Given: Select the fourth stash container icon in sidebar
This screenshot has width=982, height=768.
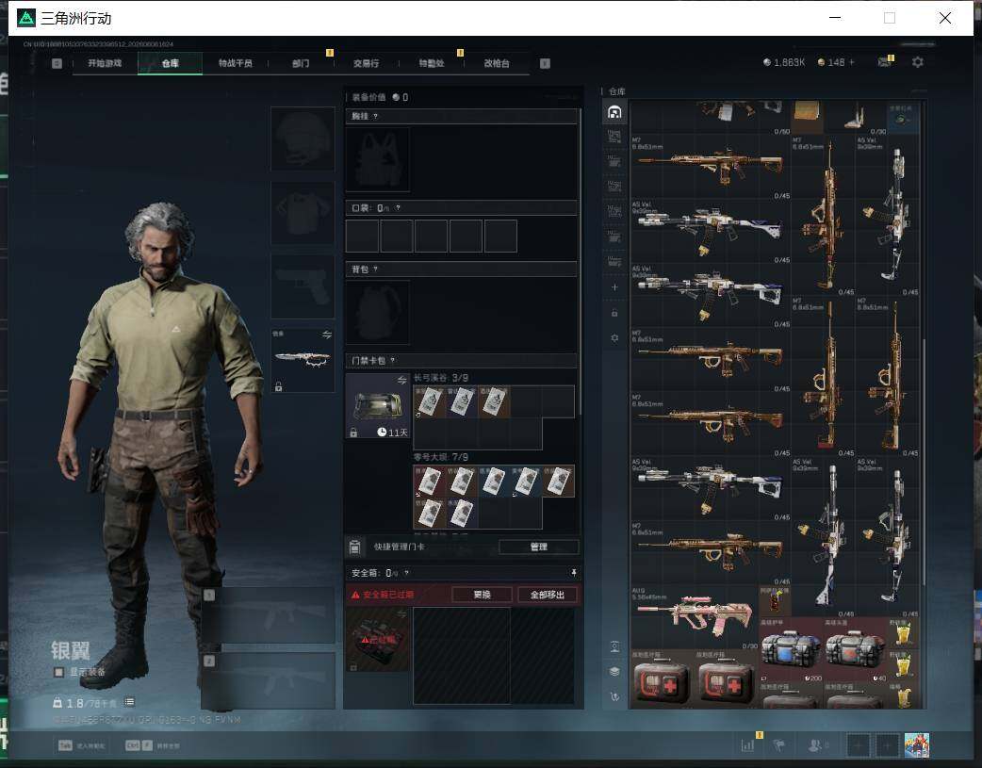Looking at the screenshot, I should click(614, 187).
